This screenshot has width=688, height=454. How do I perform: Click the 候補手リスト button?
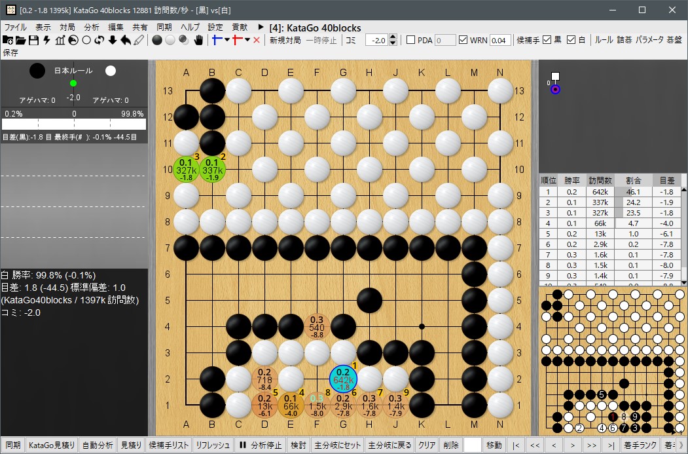(168, 445)
